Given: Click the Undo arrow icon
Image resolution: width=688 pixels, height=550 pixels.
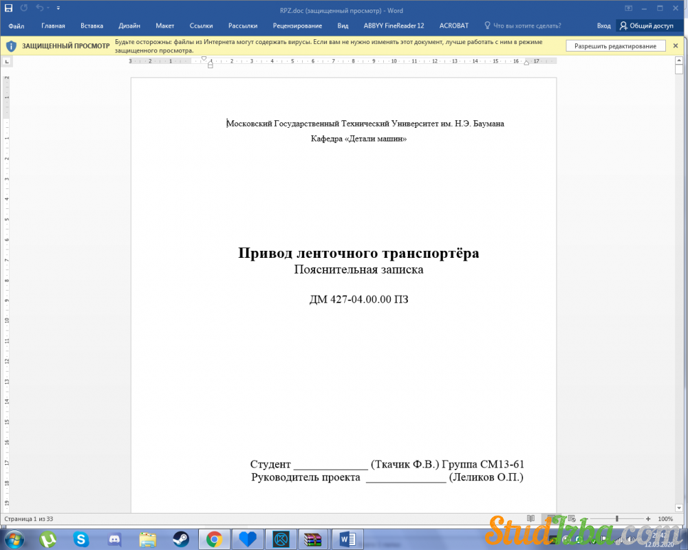Looking at the screenshot, I should pyautogui.click(x=40, y=8).
